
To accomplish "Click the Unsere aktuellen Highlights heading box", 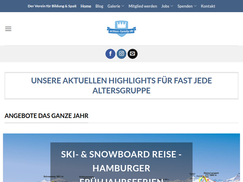I will pos(122,86).
